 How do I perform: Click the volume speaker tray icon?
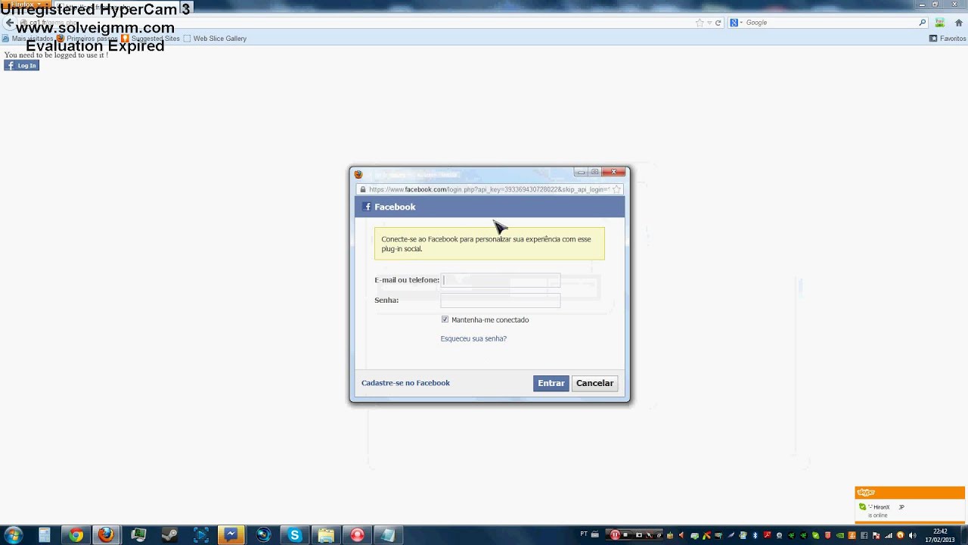click(912, 535)
